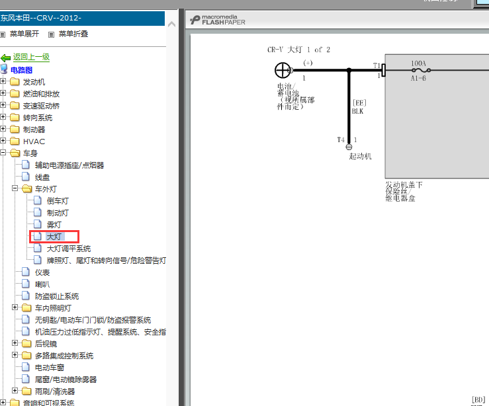Click the 制动灯 page icon
489x406 pixels.
coord(38,212)
